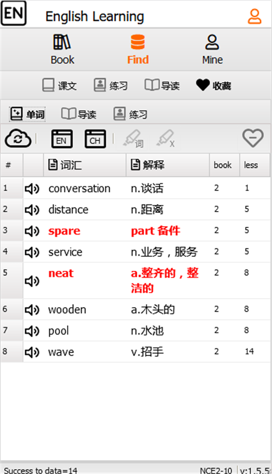Sort by the 词汇 column header

coord(85,165)
